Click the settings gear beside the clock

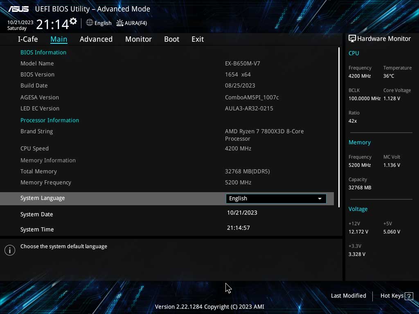coord(73,21)
